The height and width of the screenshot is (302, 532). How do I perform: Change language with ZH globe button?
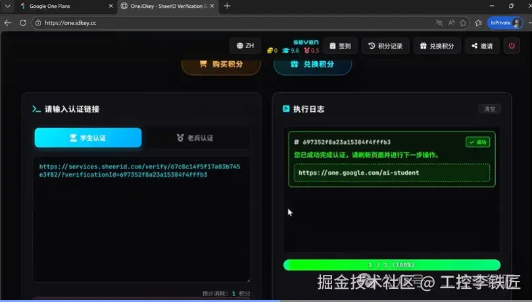(x=245, y=45)
